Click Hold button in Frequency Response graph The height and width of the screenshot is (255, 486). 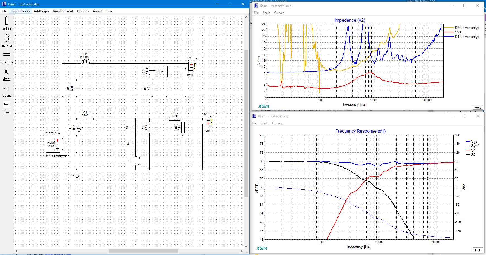click(478, 250)
